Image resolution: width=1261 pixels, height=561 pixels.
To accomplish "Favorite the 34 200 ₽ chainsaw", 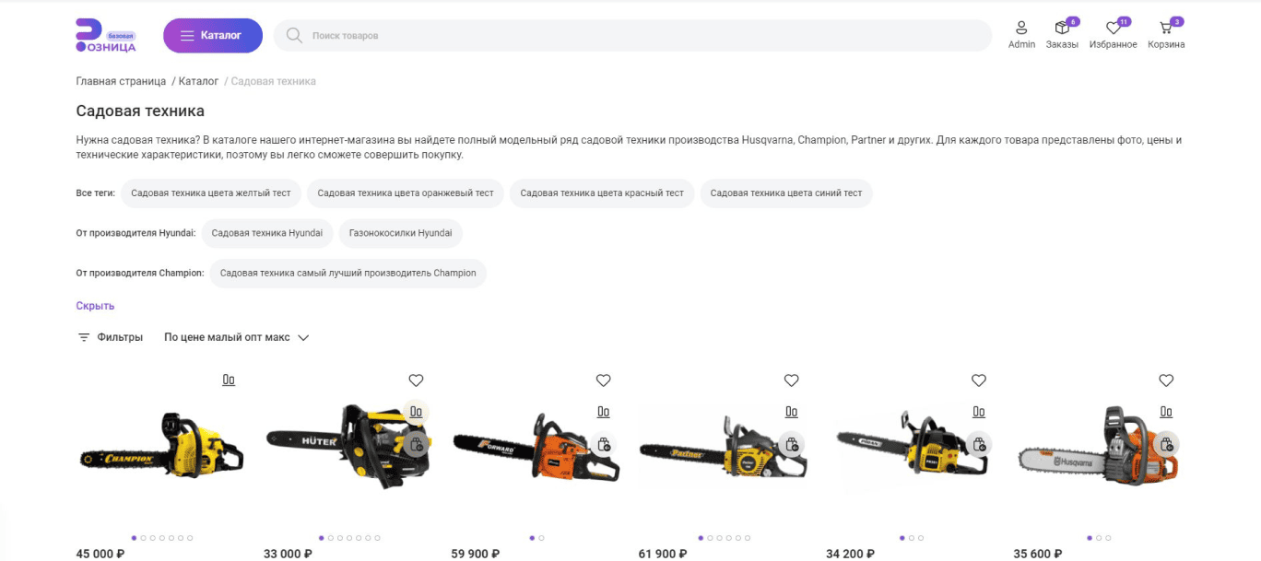I will tap(979, 380).
